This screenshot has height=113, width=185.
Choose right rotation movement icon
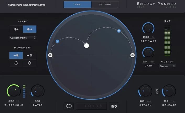pyautogui.click(x=30, y=63)
